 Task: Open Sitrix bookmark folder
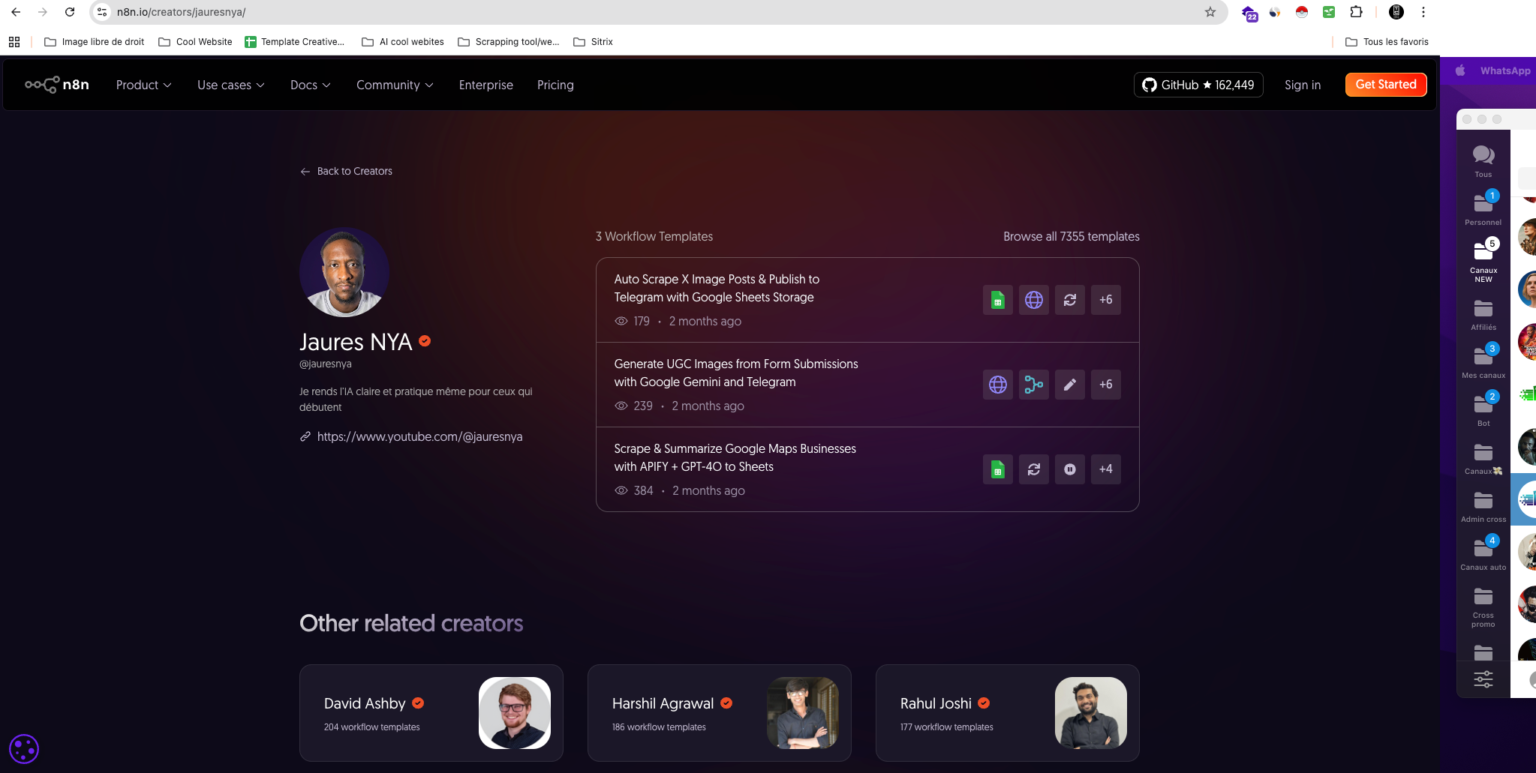pos(594,42)
